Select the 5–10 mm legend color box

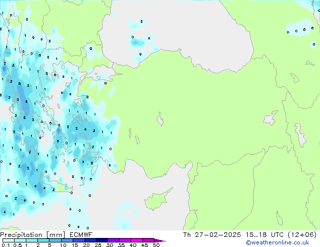tap(55, 240)
